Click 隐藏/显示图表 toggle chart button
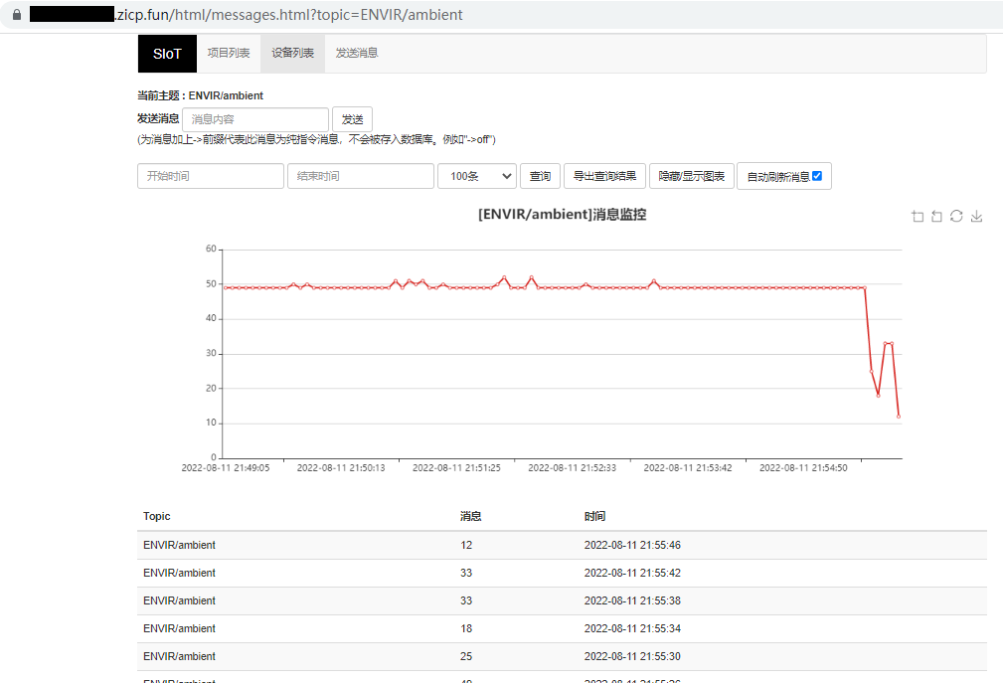This screenshot has height=683, width=1003. (x=692, y=176)
